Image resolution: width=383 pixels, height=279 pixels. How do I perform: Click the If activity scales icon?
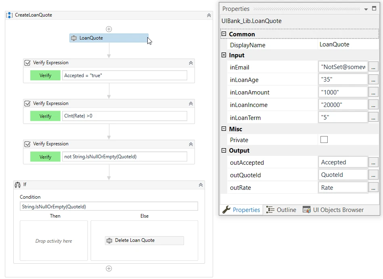(18, 185)
